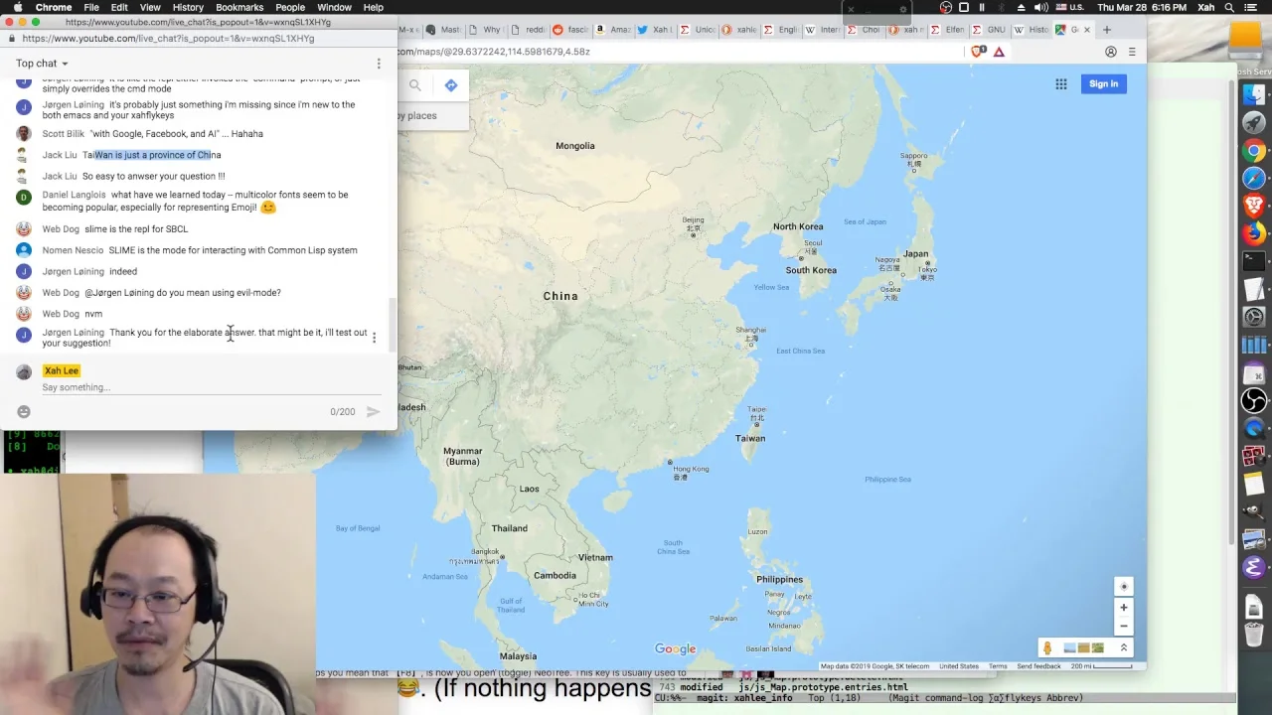The height and width of the screenshot is (715, 1272).
Task: Show your location with the target icon
Action: (1124, 586)
